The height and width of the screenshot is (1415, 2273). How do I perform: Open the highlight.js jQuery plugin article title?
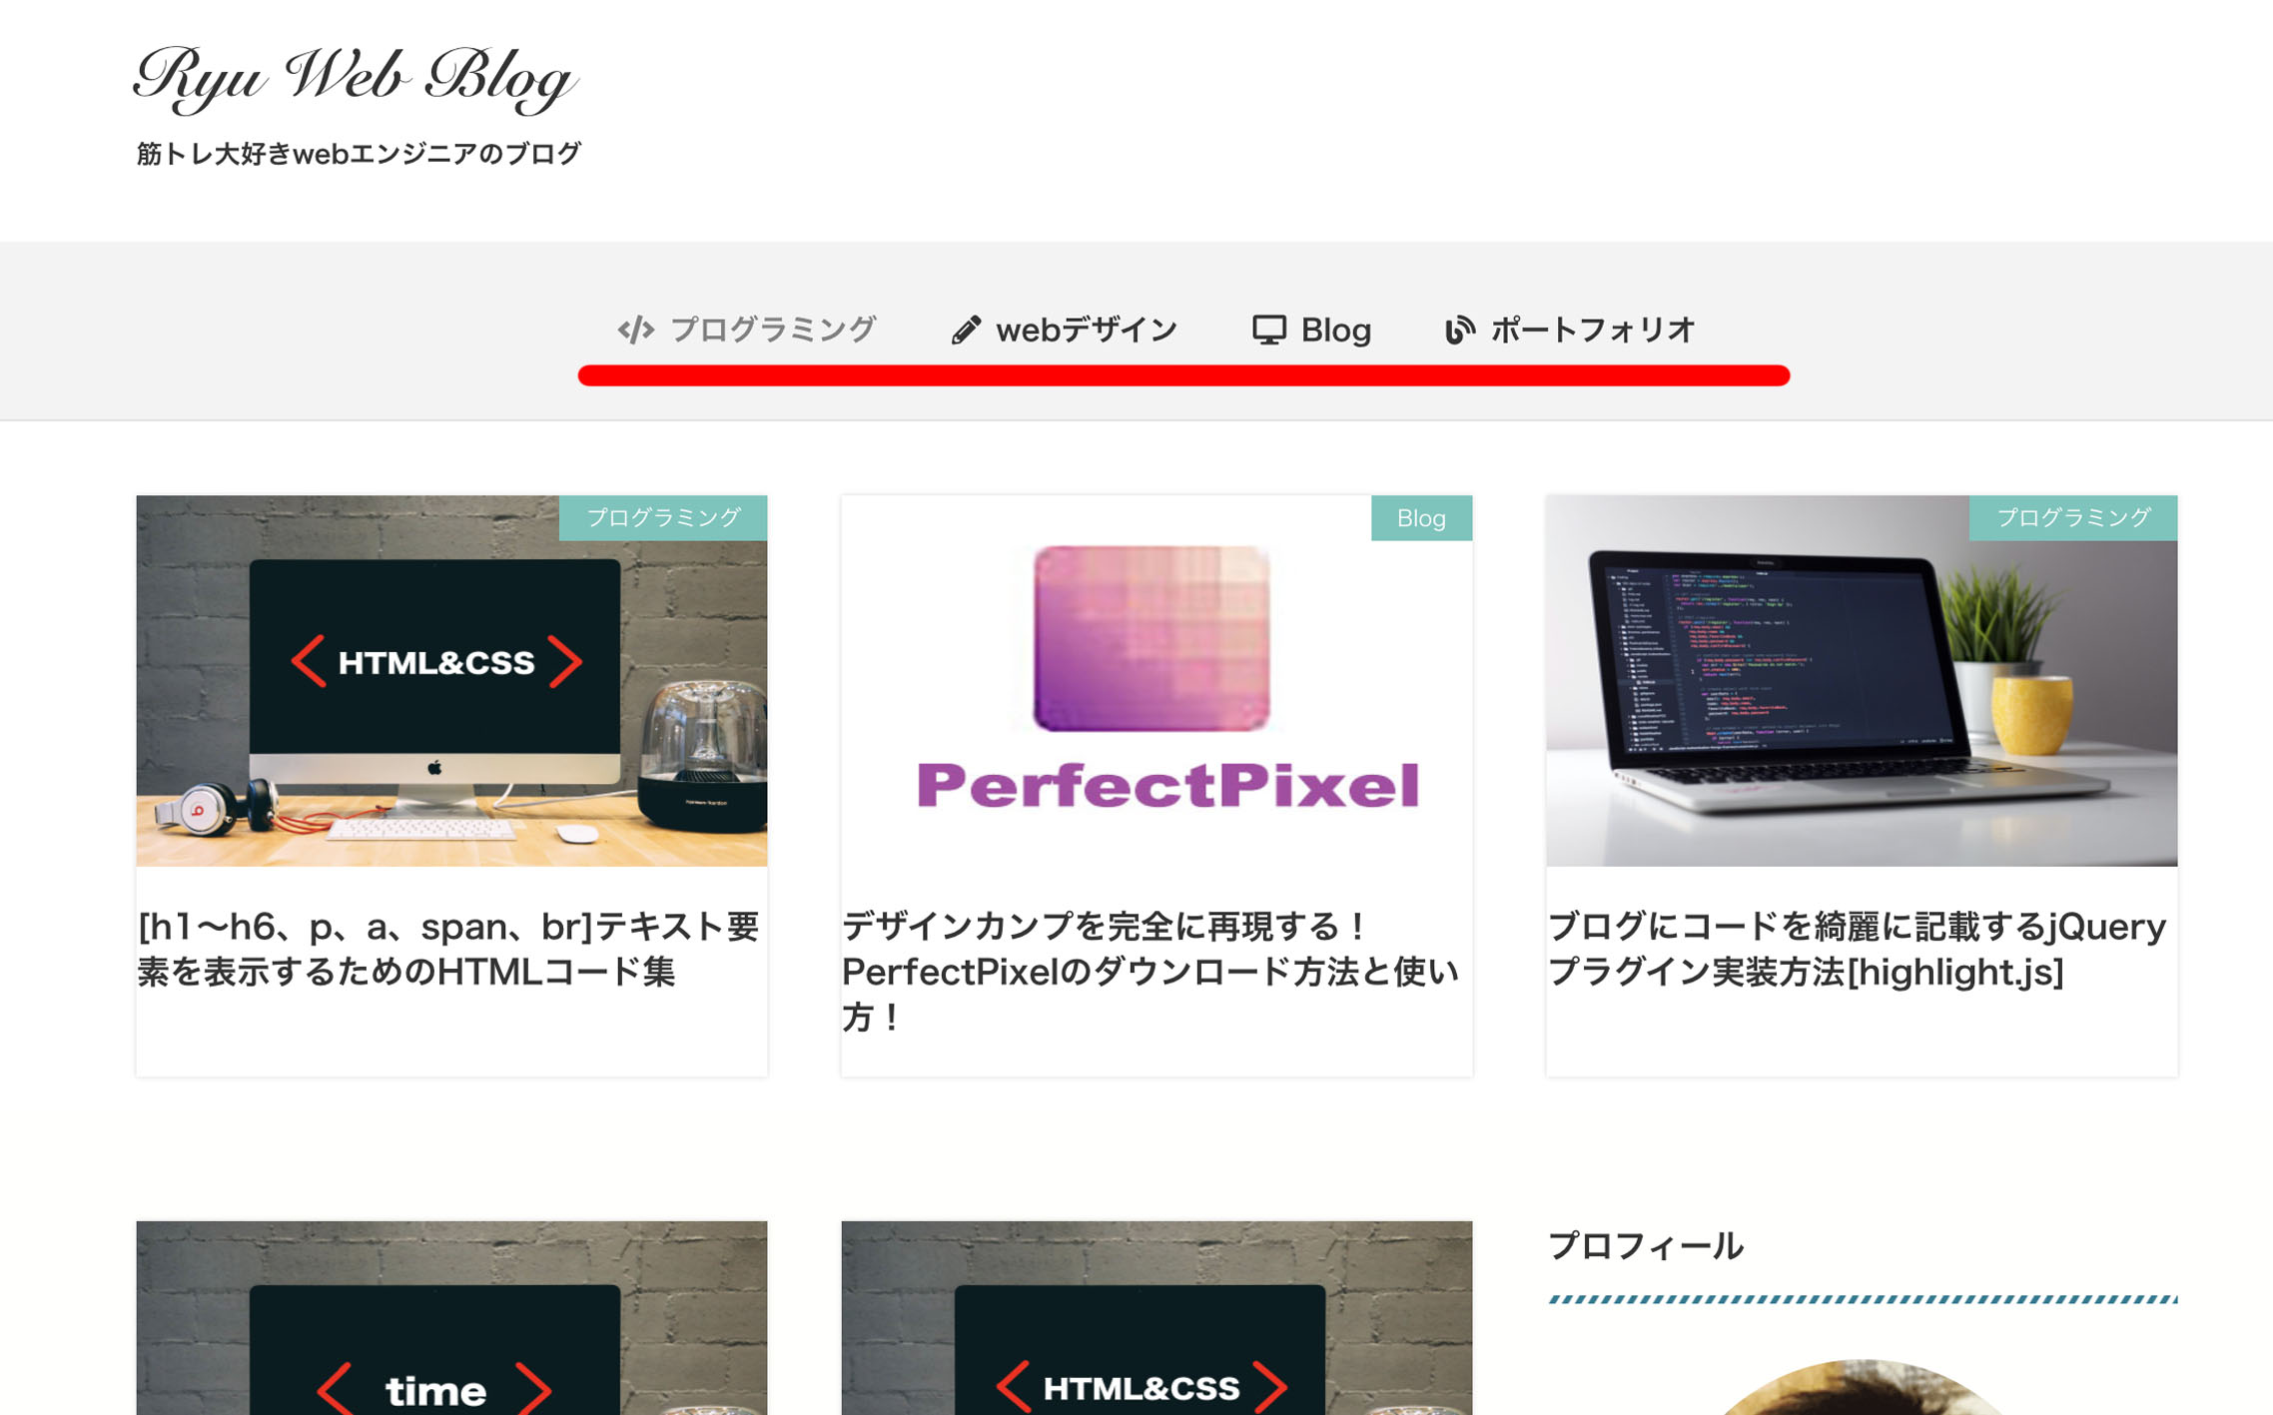tap(1857, 949)
